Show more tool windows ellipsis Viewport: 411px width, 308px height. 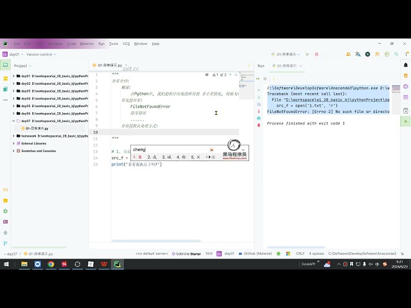[6, 100]
